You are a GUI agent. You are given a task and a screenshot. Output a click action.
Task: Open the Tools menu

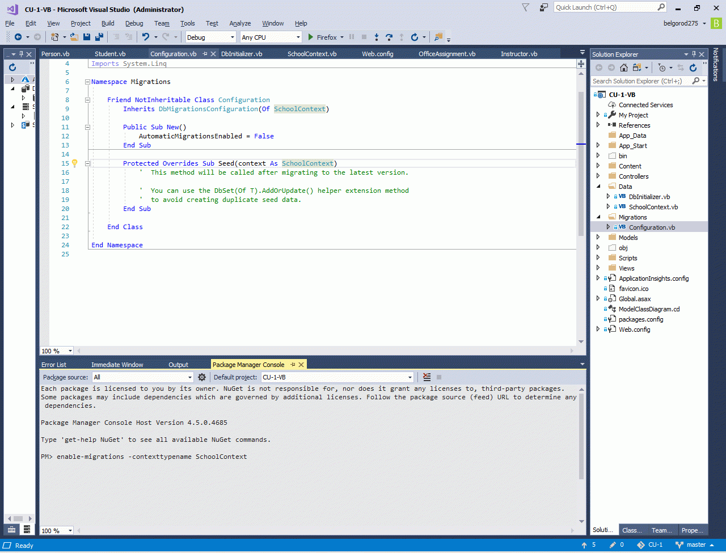[188, 23]
